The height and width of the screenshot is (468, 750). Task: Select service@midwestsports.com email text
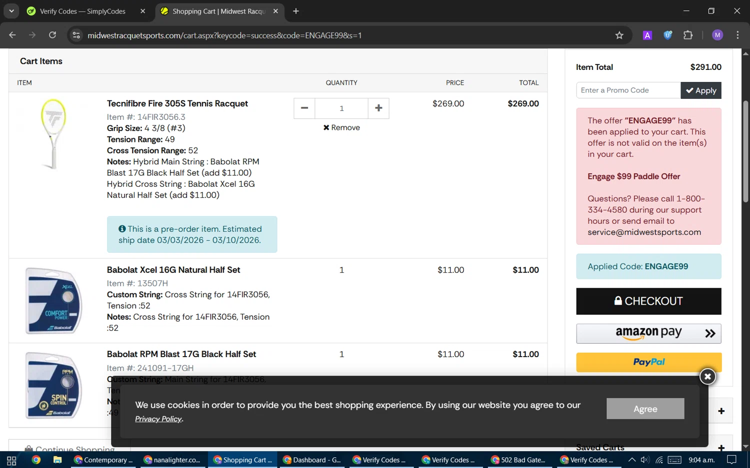click(x=644, y=232)
